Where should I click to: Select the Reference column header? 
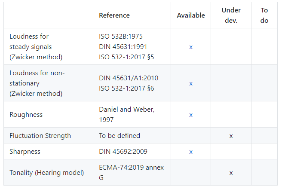point(114,15)
